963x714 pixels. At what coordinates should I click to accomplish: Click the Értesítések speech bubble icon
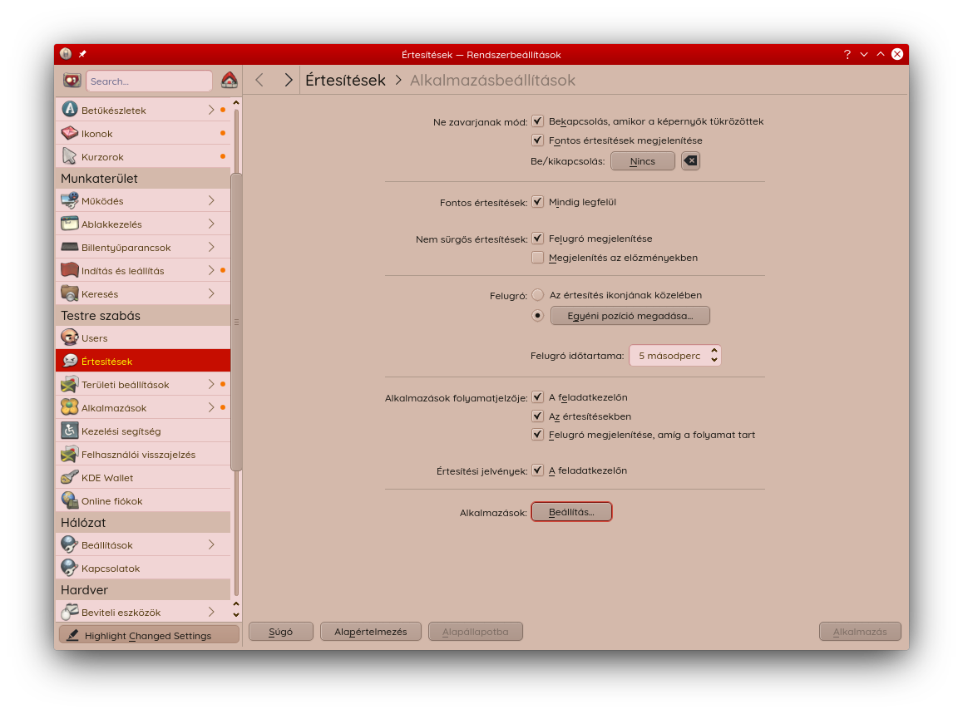(69, 361)
